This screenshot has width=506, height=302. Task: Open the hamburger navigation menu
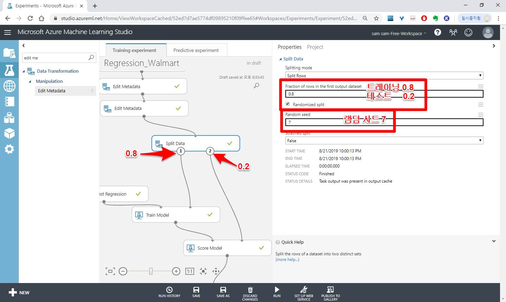pos(7,32)
